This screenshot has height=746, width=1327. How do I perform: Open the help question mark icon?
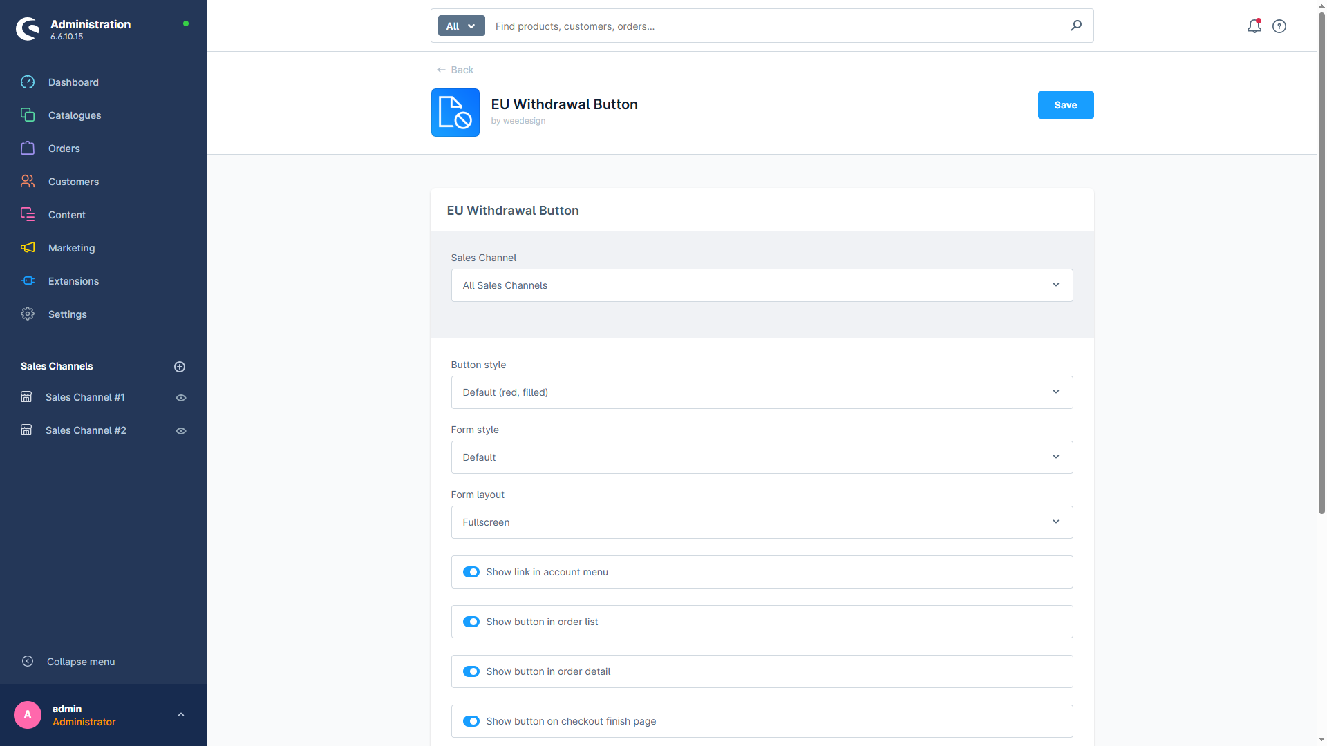point(1279,26)
